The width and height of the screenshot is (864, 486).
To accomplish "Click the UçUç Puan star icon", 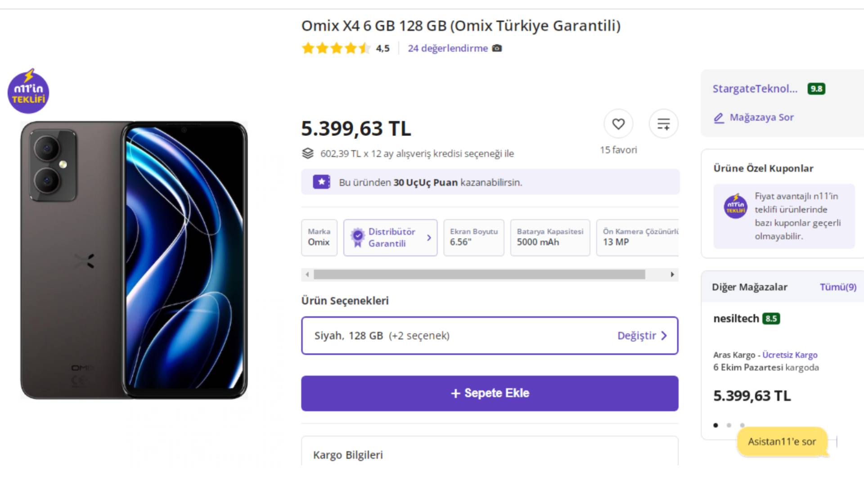I will pyautogui.click(x=321, y=182).
